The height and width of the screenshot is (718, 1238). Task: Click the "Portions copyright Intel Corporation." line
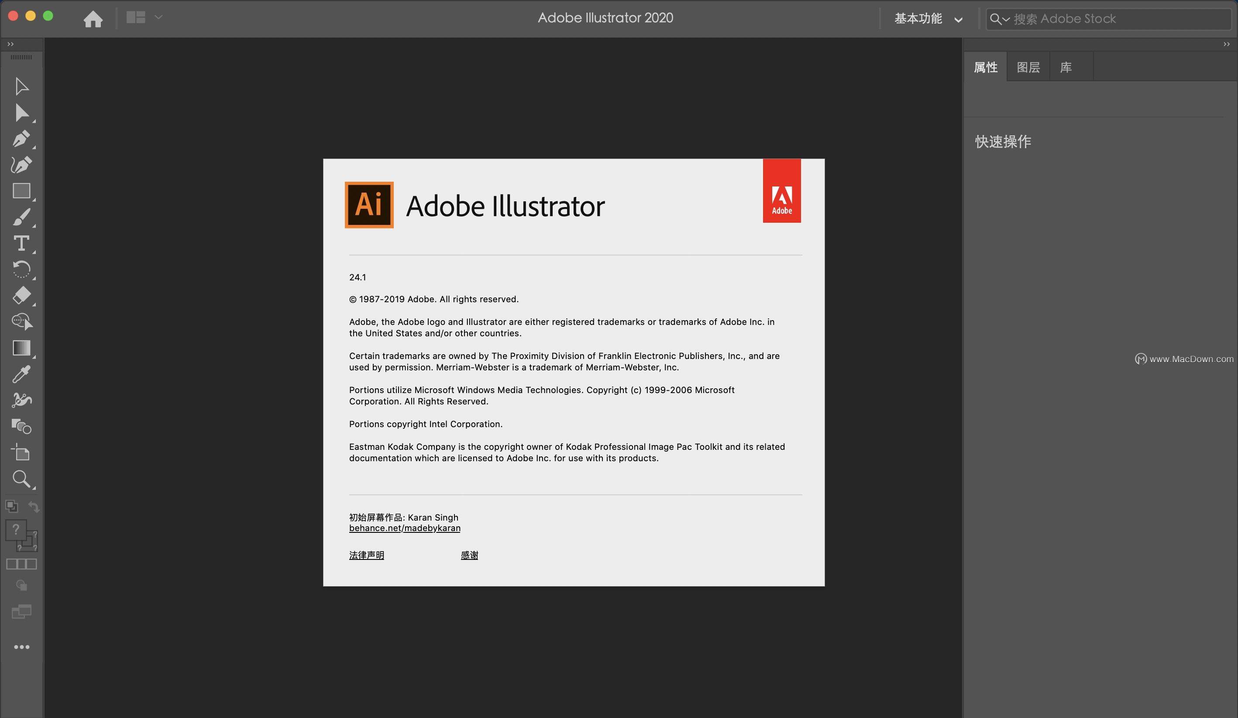(x=426, y=424)
